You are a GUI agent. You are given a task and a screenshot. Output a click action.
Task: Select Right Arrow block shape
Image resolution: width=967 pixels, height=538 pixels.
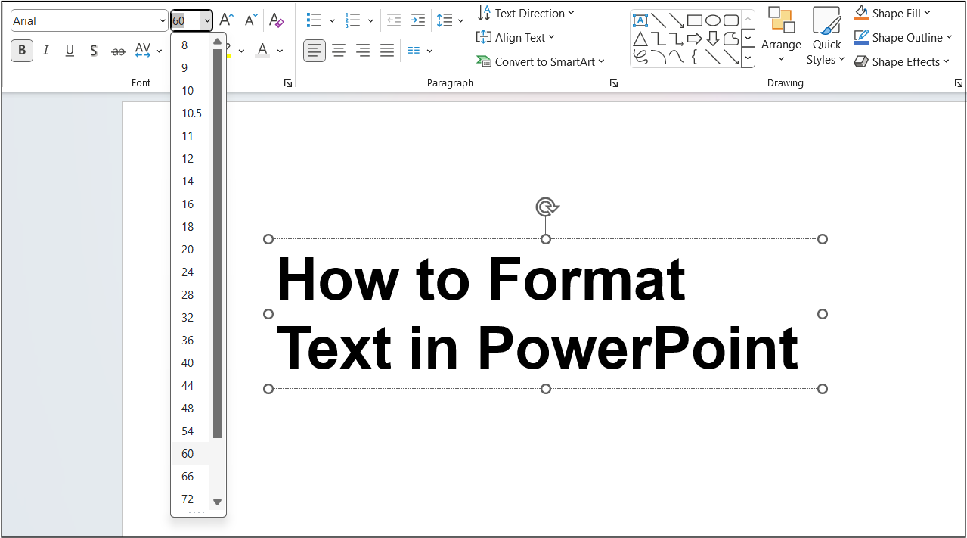[695, 39]
